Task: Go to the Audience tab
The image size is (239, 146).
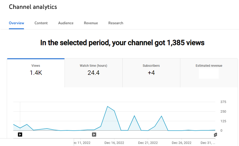Action: [66, 23]
